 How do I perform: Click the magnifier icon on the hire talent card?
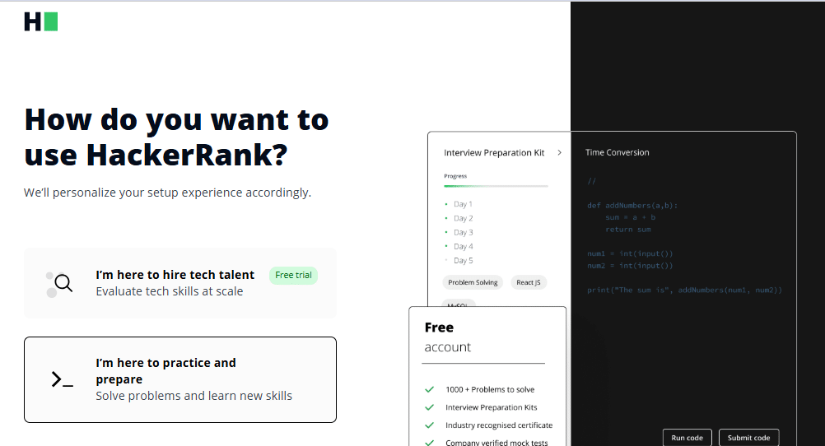coord(59,285)
